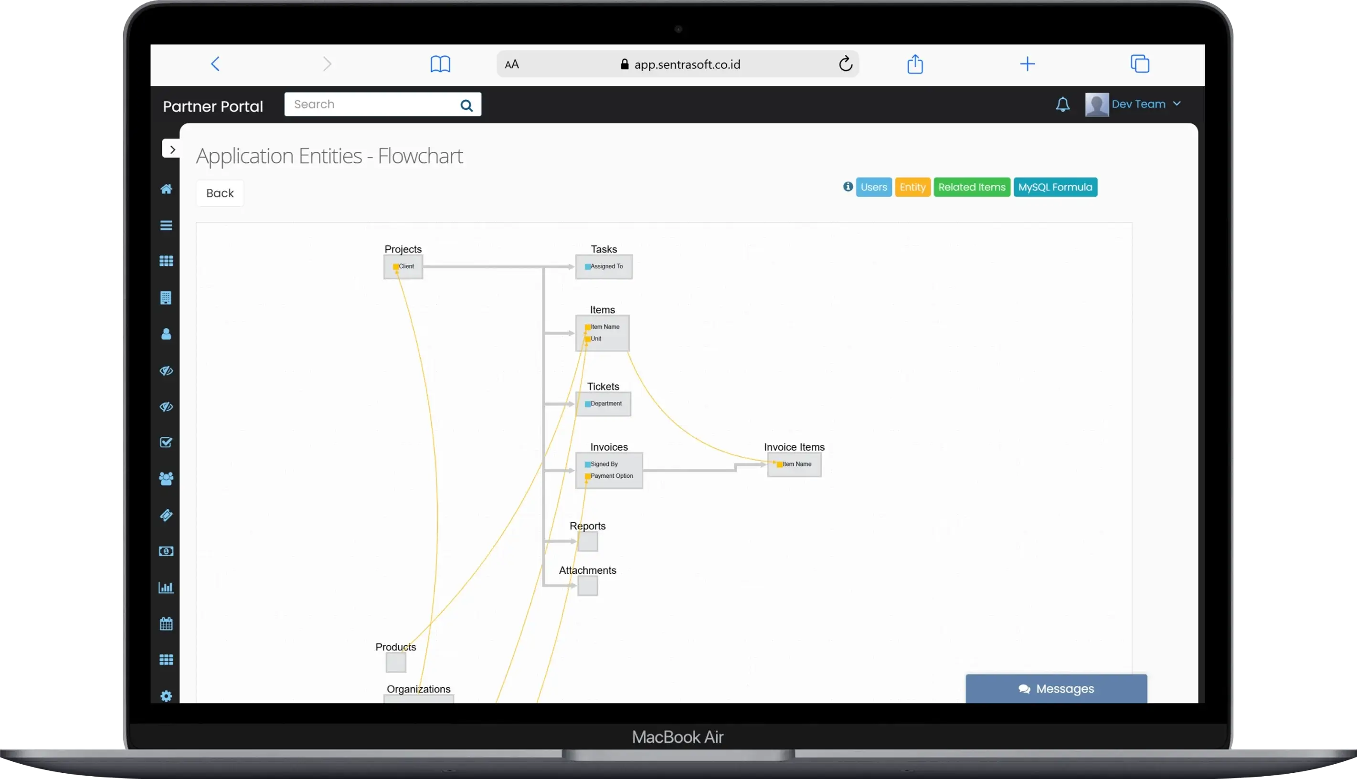The width and height of the screenshot is (1357, 779).
Task: Reload the page with refresh icon
Action: [846, 63]
